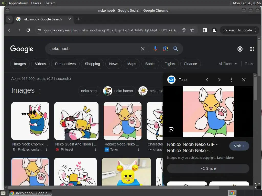Close the neko noob Google Search tab
Viewport: 262px width, 196px height.
tap(70, 19)
